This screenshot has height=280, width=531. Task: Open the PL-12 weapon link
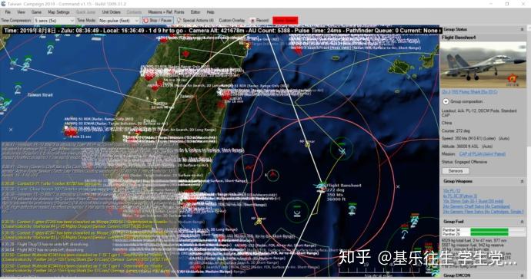tap(452, 191)
